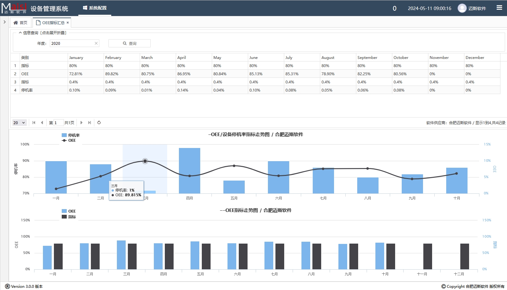Click Version 3.0.0 版本 footer text
Viewport: 507px width, 290px height.
click(x=27, y=286)
